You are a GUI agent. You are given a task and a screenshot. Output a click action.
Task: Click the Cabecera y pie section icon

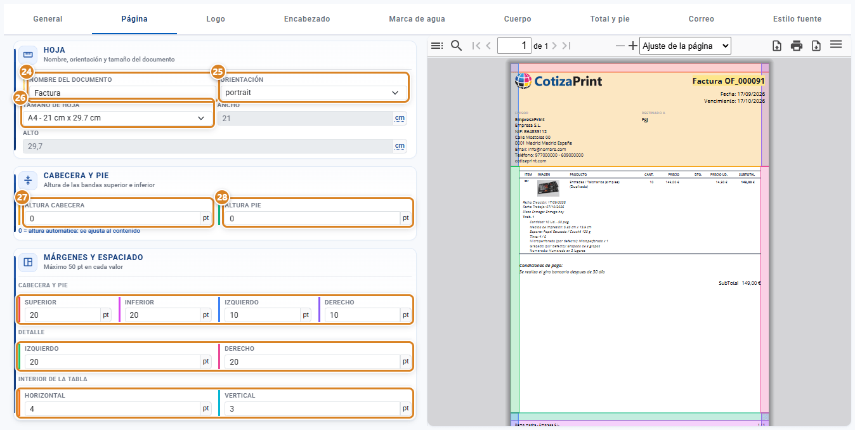[x=28, y=180]
